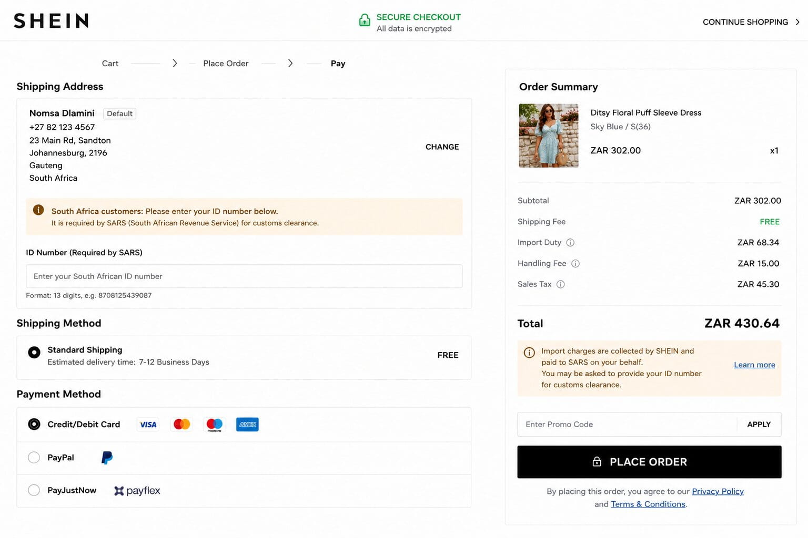Click the ID format hint text

(89, 296)
